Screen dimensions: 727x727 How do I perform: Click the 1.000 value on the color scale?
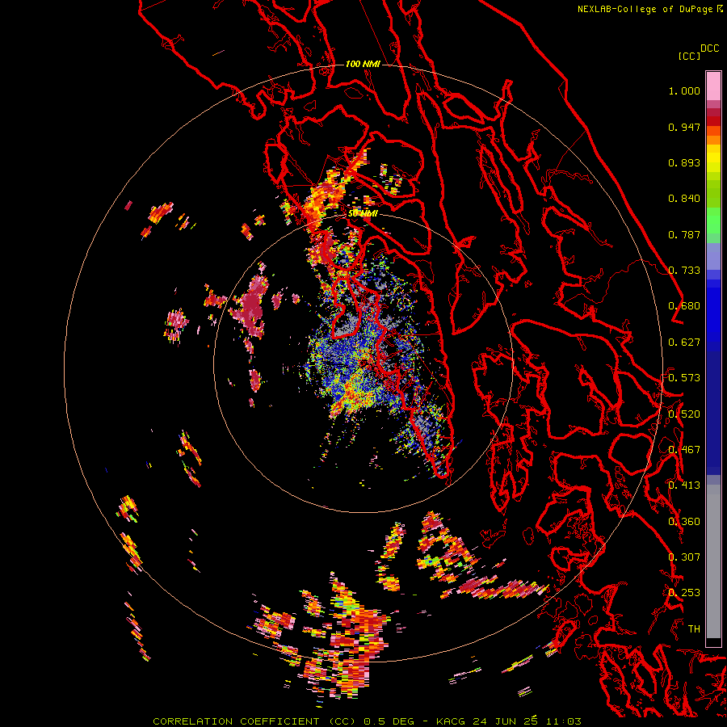tap(684, 90)
